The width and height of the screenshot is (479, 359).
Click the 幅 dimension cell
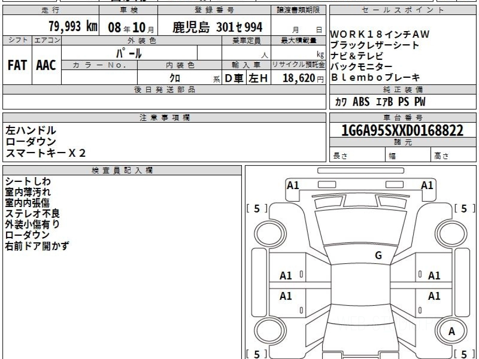pos(408,154)
